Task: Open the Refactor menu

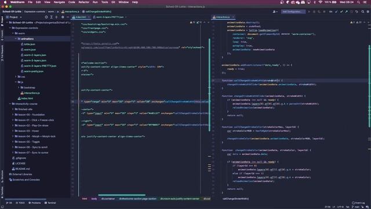Action: point(83,2)
